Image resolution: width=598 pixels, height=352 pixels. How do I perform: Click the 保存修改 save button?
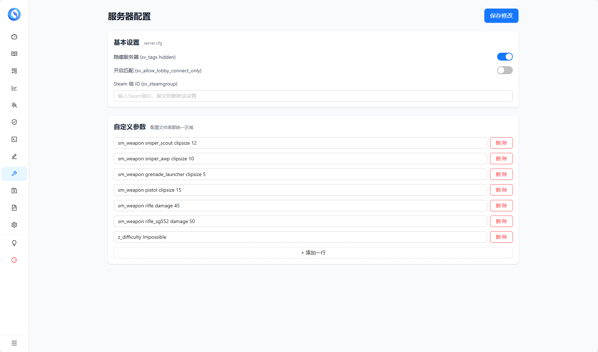click(x=501, y=16)
